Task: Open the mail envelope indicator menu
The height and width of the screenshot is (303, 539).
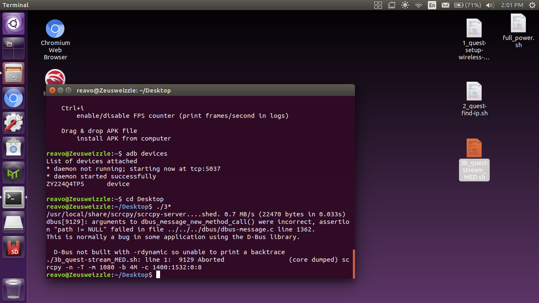Action: 446,5
